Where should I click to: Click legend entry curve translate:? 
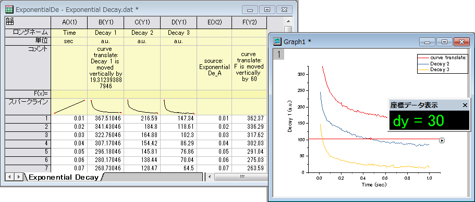click(x=448, y=57)
